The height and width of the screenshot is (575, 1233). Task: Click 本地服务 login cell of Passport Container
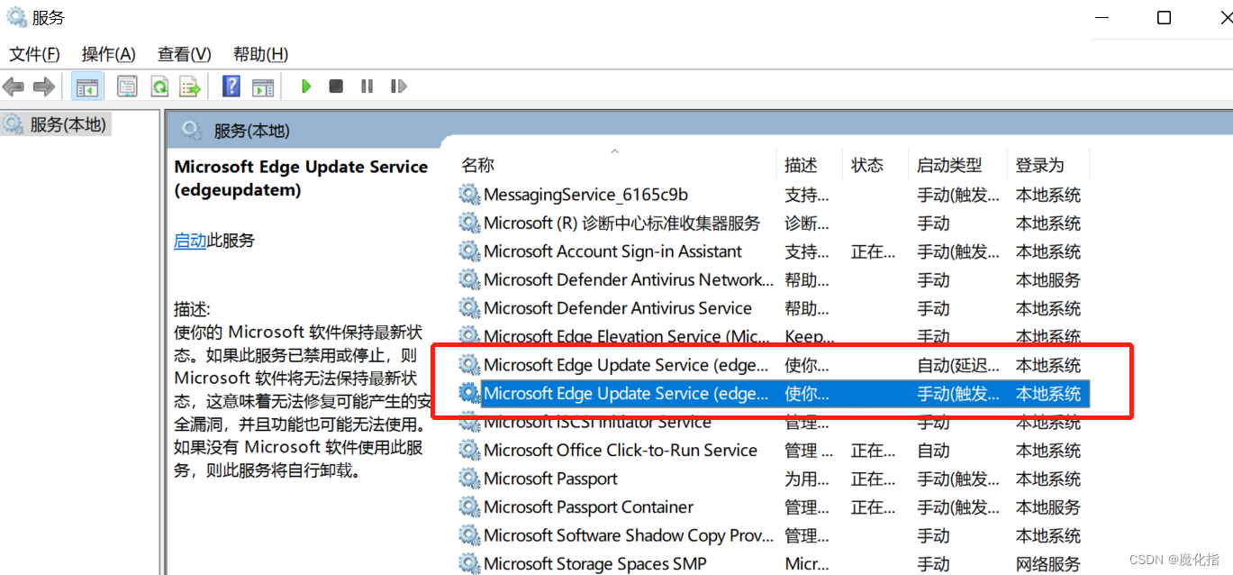[1047, 507]
